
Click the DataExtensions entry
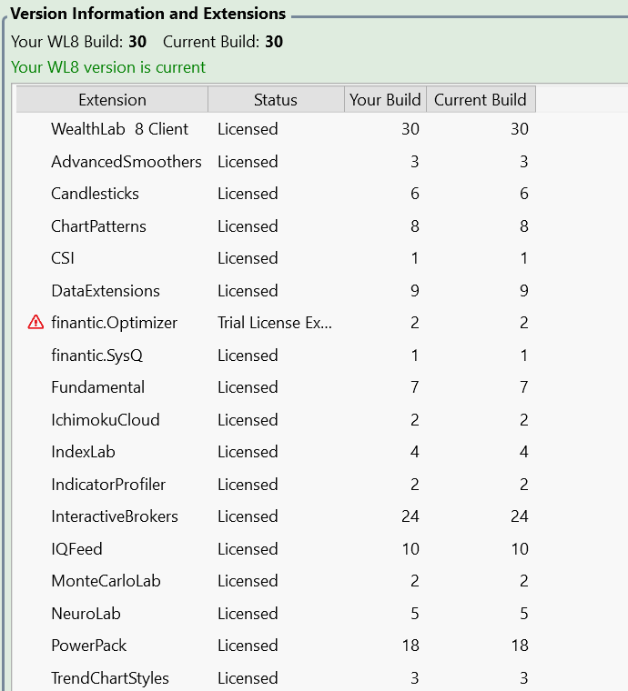106,291
